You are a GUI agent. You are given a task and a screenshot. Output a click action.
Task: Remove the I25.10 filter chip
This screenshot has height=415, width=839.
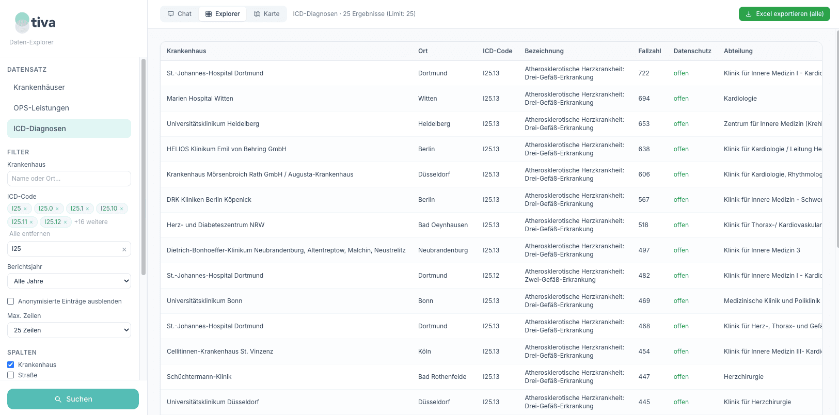tap(121, 209)
